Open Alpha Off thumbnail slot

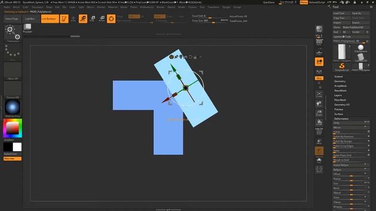(x=13, y=71)
